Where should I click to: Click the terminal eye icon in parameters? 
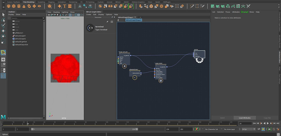point(90,28)
